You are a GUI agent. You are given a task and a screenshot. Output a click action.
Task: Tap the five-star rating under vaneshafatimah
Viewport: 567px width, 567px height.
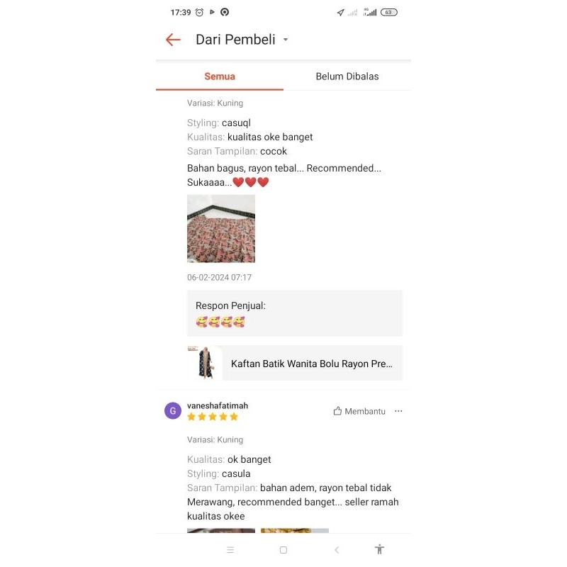213,417
